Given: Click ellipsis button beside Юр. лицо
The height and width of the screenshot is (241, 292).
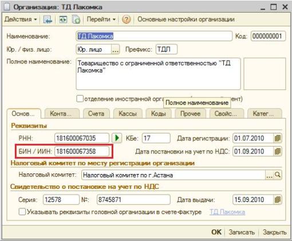Looking at the screenshot, I should point(115,50).
